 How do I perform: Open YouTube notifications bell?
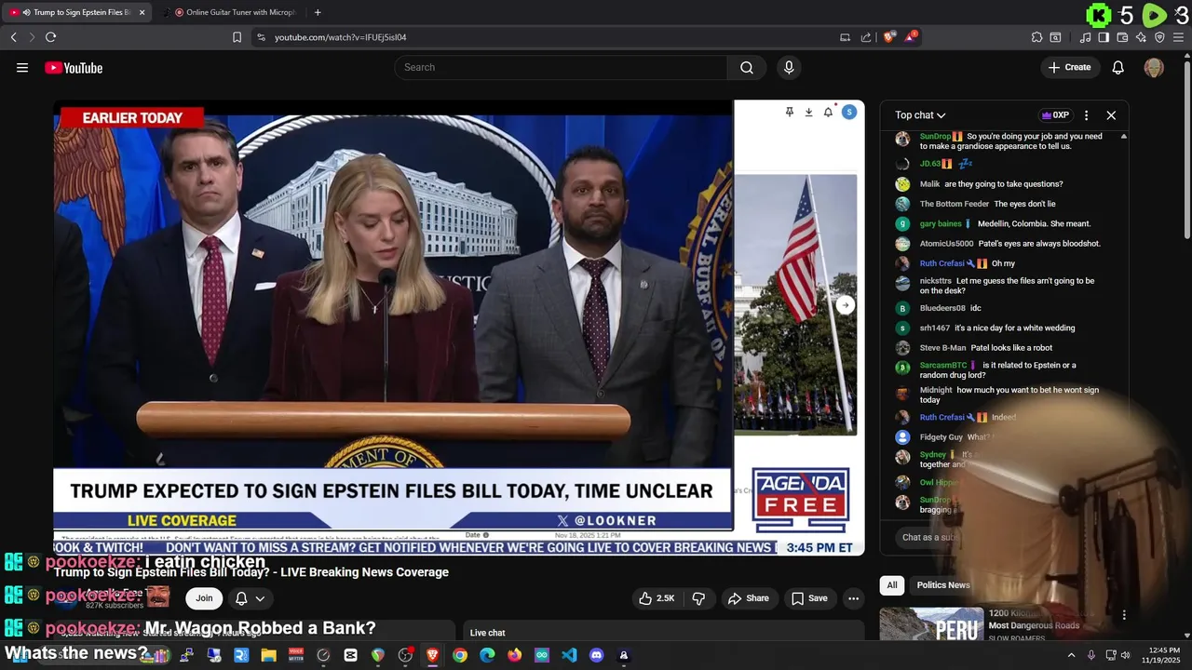point(1118,67)
